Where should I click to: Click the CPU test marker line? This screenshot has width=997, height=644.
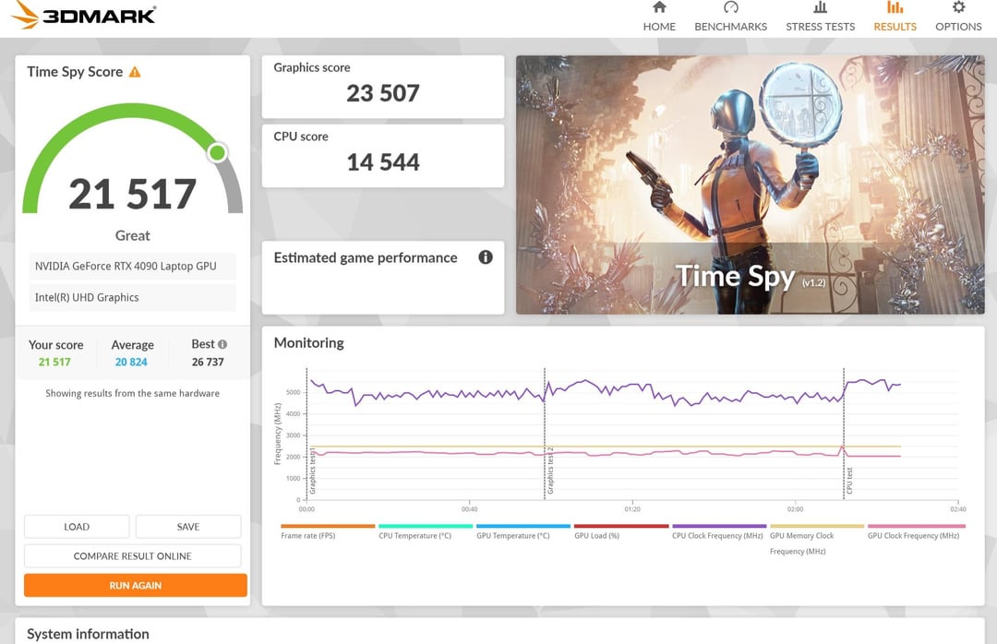[844, 434]
